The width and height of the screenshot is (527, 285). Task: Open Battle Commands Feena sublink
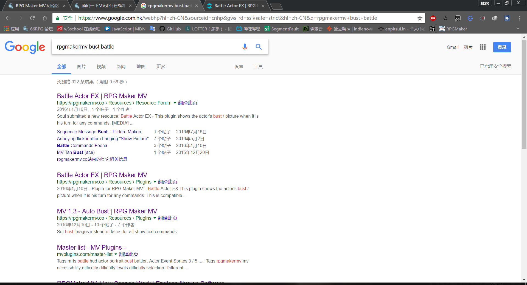click(x=82, y=146)
